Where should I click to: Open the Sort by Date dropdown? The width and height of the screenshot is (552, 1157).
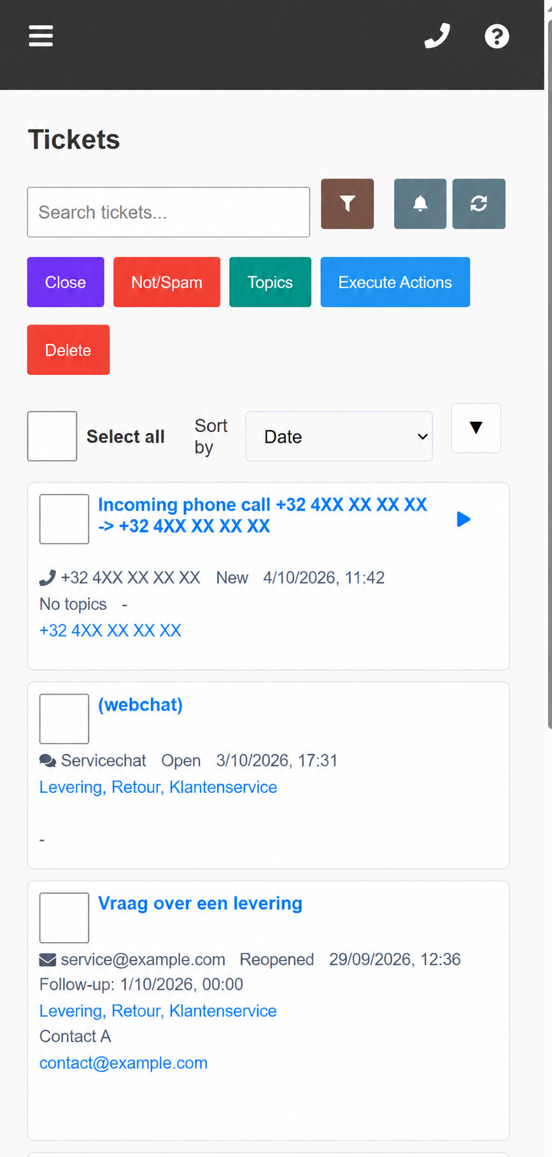pos(339,436)
